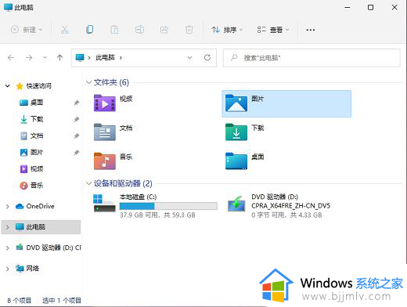Expand OneDrive in sidebar

tap(8, 207)
